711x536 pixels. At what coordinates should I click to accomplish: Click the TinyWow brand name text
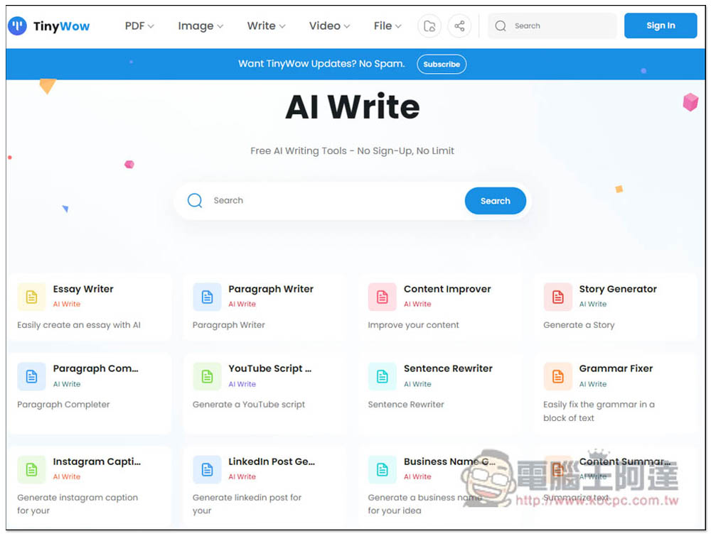pyautogui.click(x=61, y=26)
